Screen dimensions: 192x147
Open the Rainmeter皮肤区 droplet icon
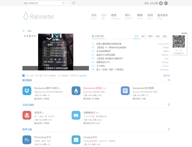point(76,91)
